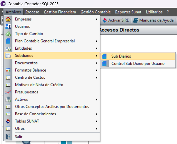Click the Usuarios people icon

8,27
